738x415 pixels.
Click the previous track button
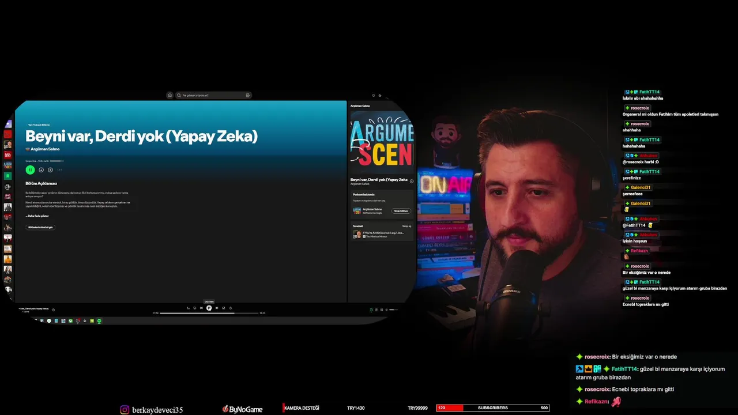point(201,308)
